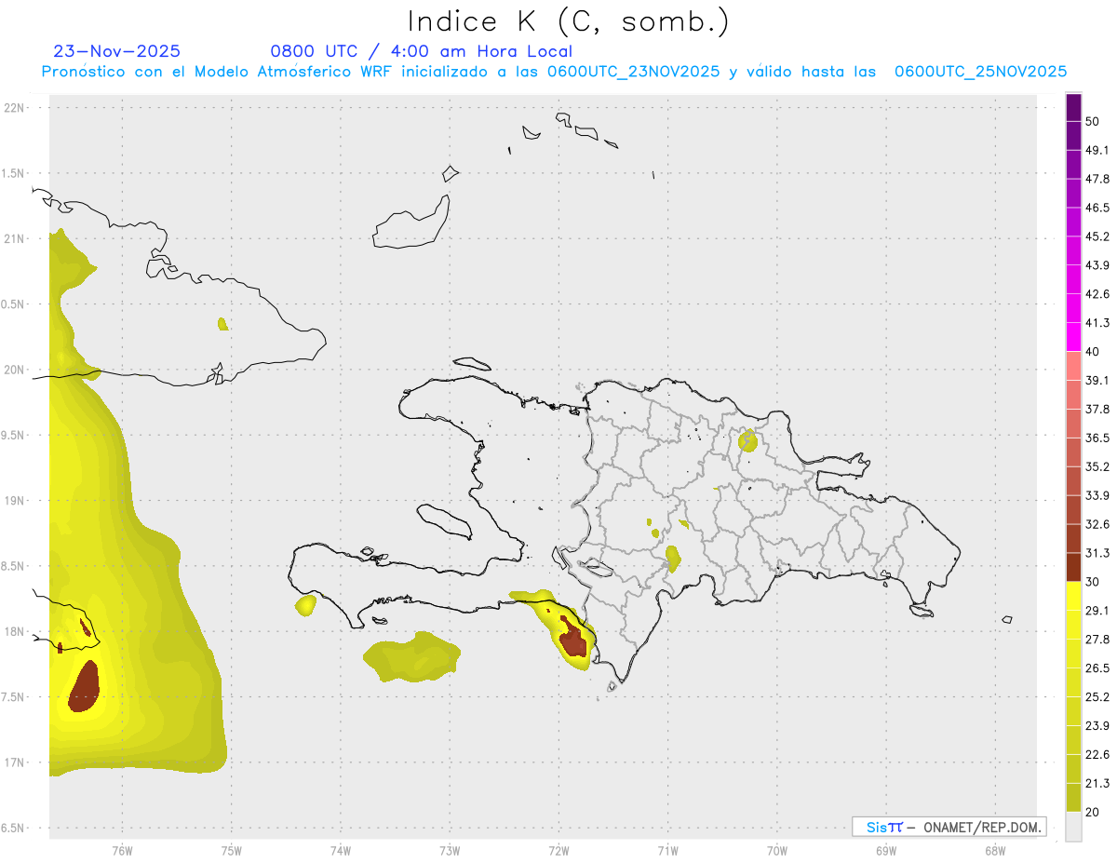Click the colorbar value 21.3
The image size is (1117, 863).
point(1097,784)
